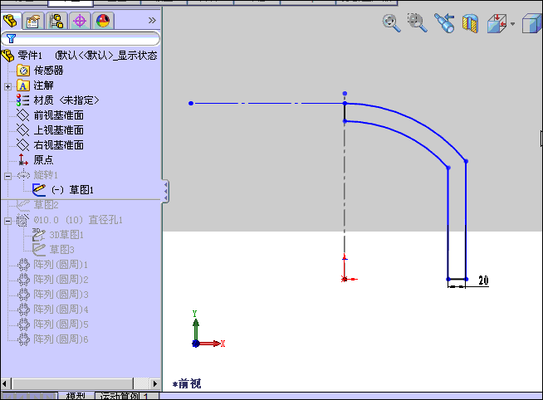The image size is (543, 400).
Task: Select the suppressed 草图2 sketch
Action: click(46, 205)
